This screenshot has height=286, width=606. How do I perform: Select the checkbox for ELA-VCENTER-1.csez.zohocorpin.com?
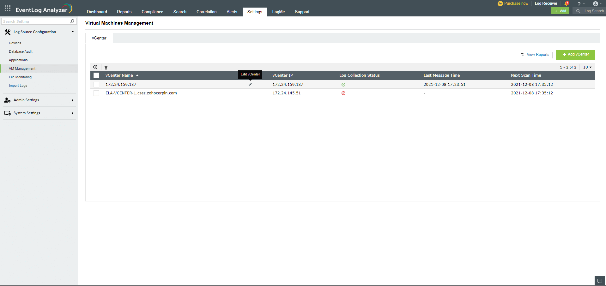coord(96,93)
